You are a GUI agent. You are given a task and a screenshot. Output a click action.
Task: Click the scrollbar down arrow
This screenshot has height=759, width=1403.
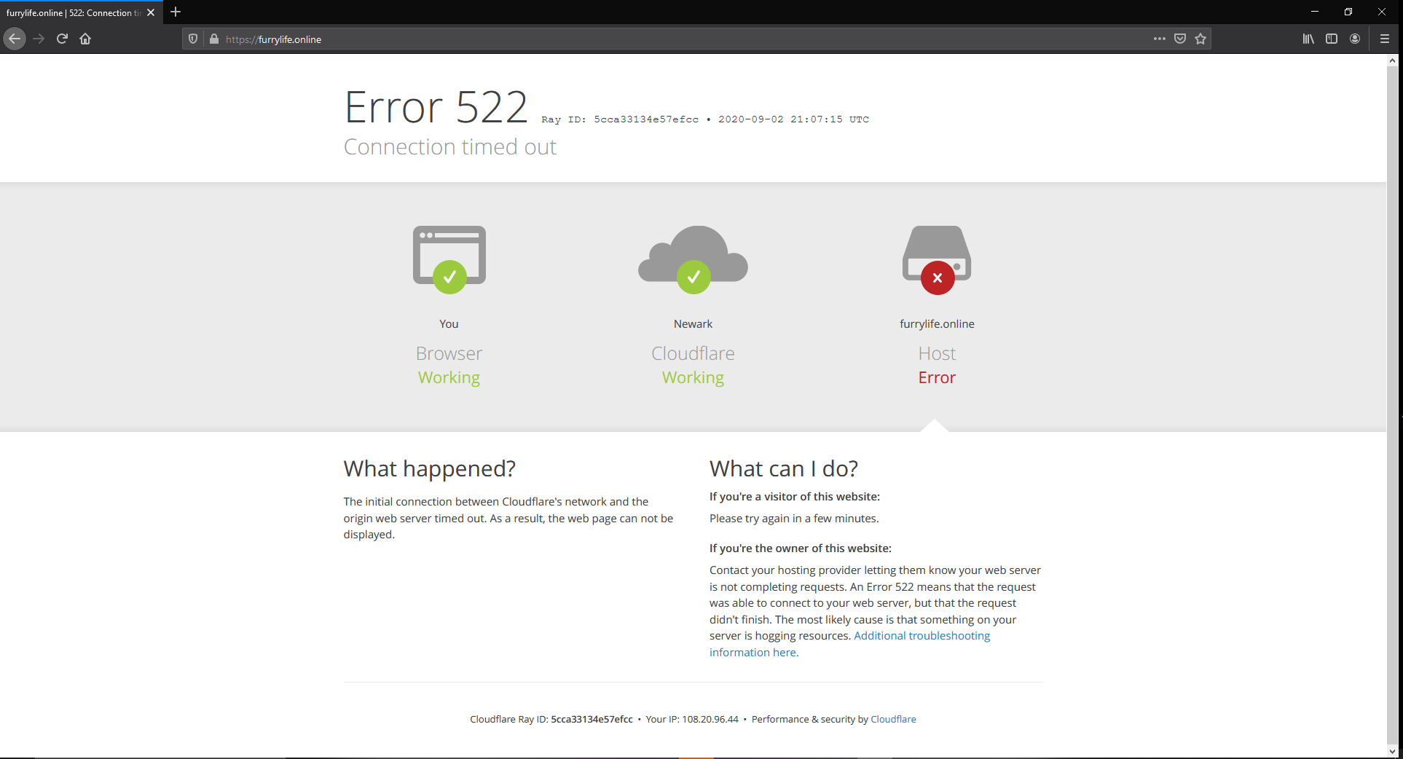[x=1392, y=751]
